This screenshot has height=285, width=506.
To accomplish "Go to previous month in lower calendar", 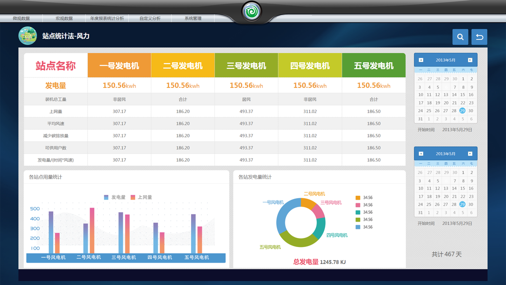I will (421, 154).
